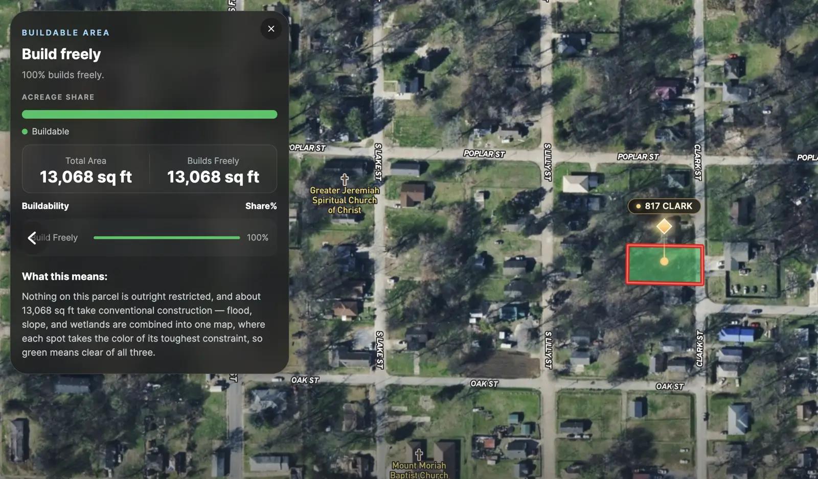The width and height of the screenshot is (818, 479).
Task: Click the yellow diamond marker above the parcel
Action: [x=664, y=226]
